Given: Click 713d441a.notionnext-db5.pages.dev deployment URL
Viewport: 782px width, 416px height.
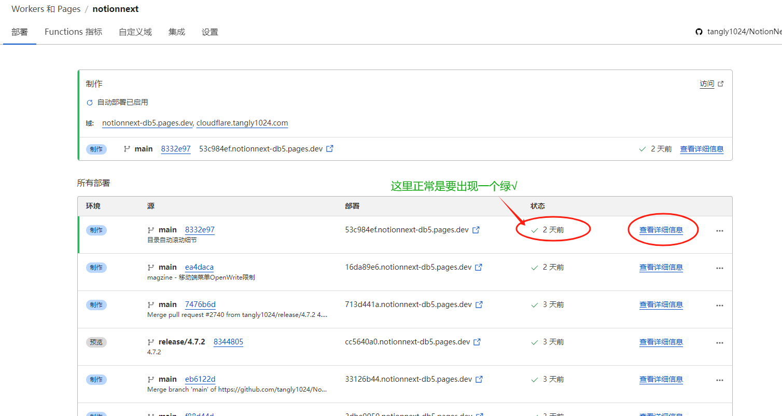Looking at the screenshot, I should pos(409,304).
